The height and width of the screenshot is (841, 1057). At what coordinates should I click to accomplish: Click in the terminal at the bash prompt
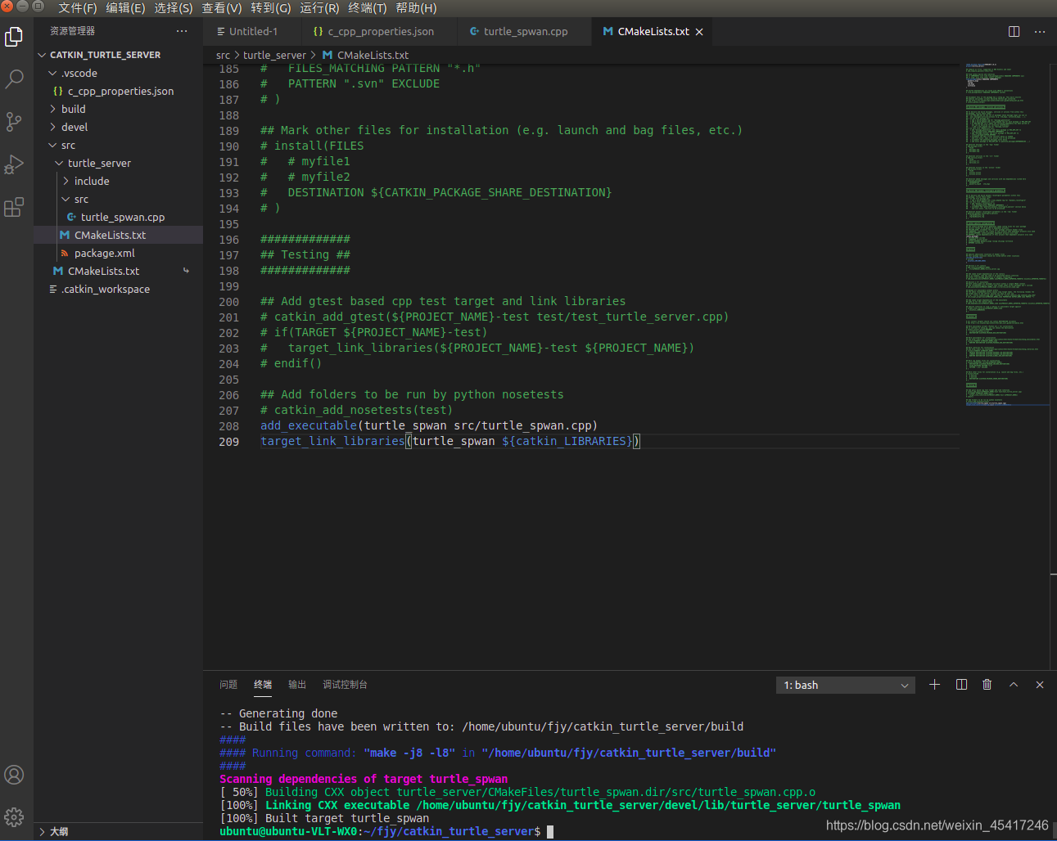point(550,831)
